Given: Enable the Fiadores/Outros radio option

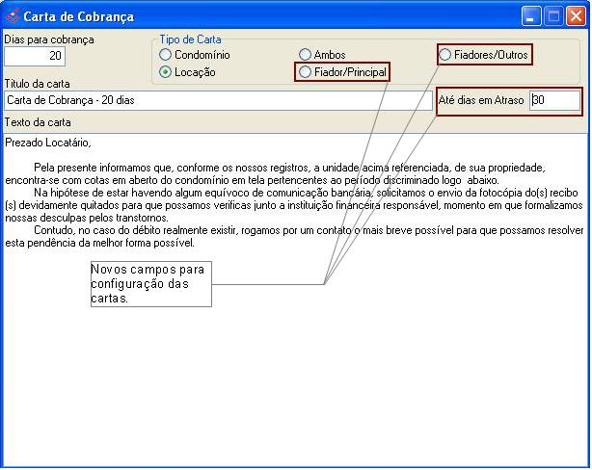Looking at the screenshot, I should click(x=444, y=56).
